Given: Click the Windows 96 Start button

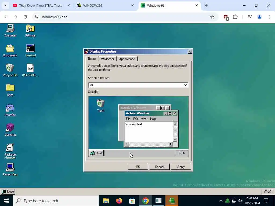Looking at the screenshot, I should pos(8,192).
